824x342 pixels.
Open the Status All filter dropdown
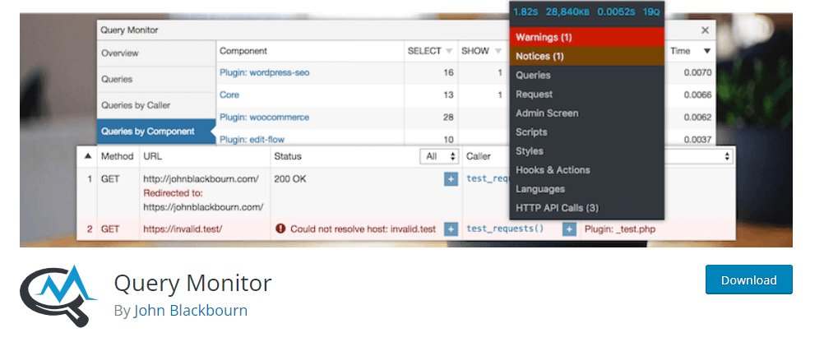(x=439, y=156)
